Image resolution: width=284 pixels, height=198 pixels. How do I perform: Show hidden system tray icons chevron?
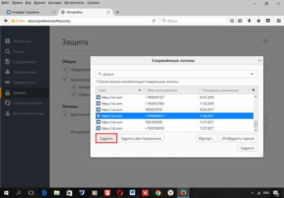[x=252, y=193]
